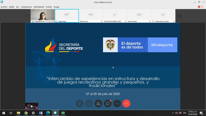Viewport: 206px width, 116px height.
Task: Minimize the Webex Events window
Action: (194, 2)
